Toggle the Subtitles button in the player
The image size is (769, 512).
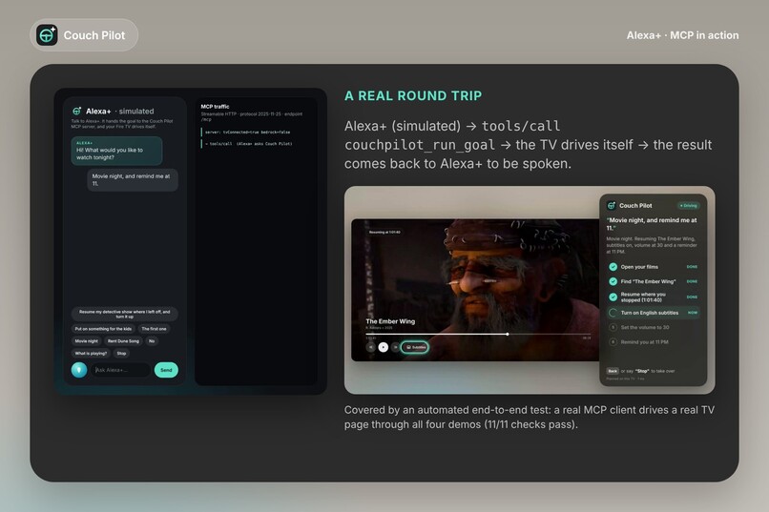click(415, 347)
